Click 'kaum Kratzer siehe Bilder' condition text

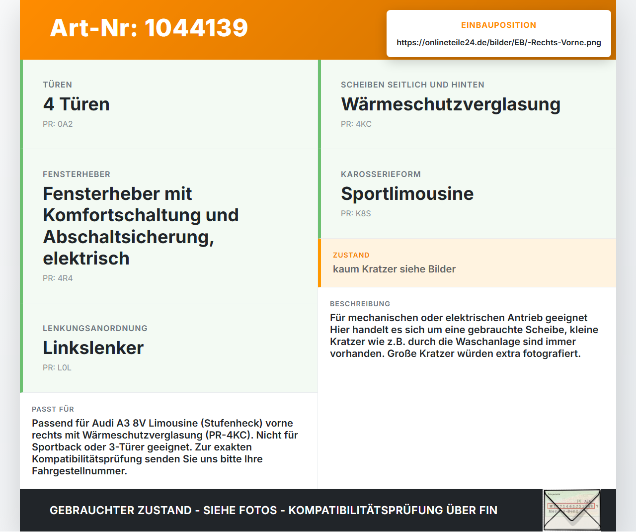coord(394,269)
